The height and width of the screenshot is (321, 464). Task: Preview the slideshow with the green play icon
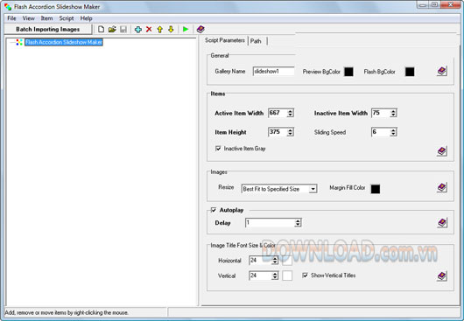186,29
